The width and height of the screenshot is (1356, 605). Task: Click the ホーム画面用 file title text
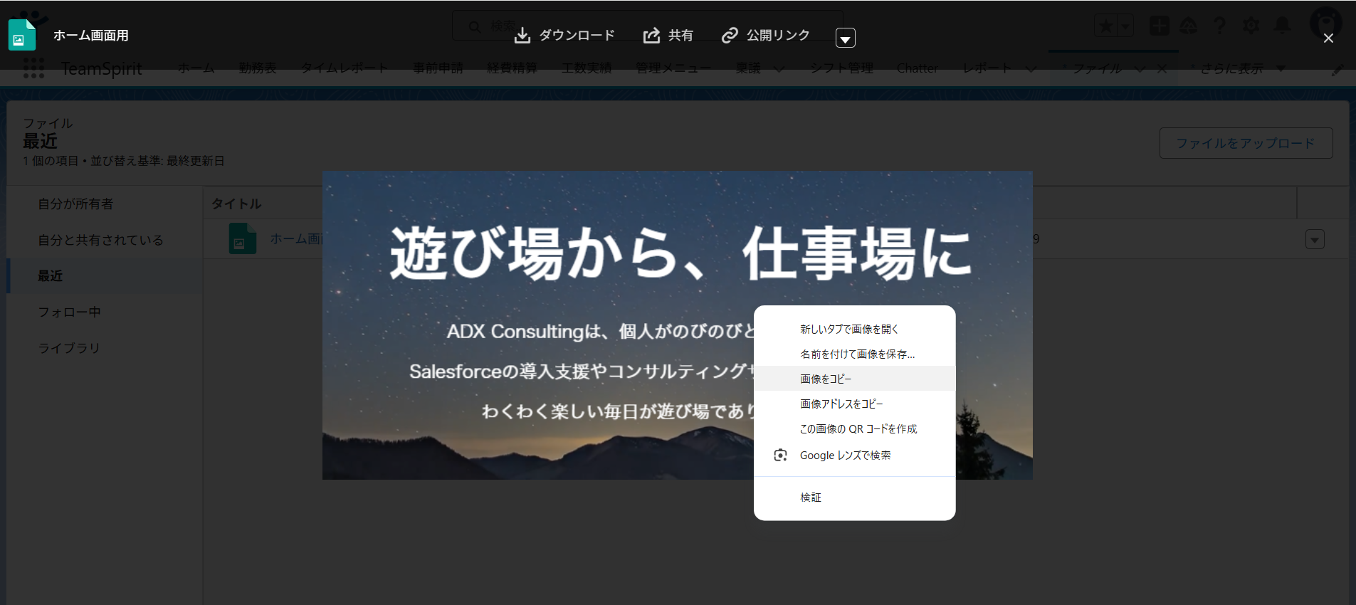90,36
